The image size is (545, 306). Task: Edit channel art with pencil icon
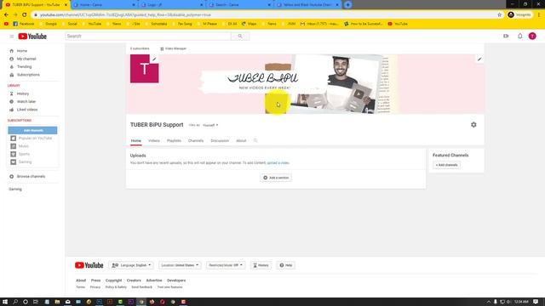coord(479,59)
